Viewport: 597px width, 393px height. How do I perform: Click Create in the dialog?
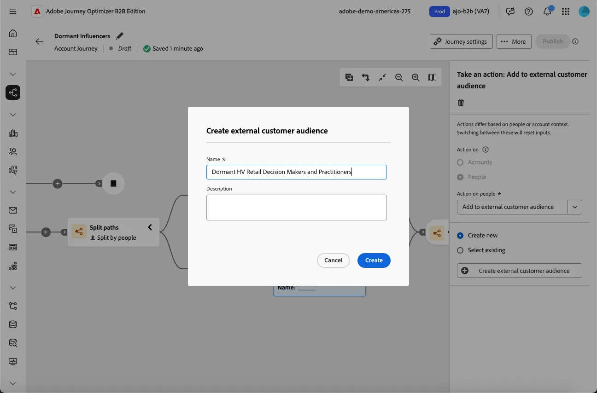pos(374,260)
